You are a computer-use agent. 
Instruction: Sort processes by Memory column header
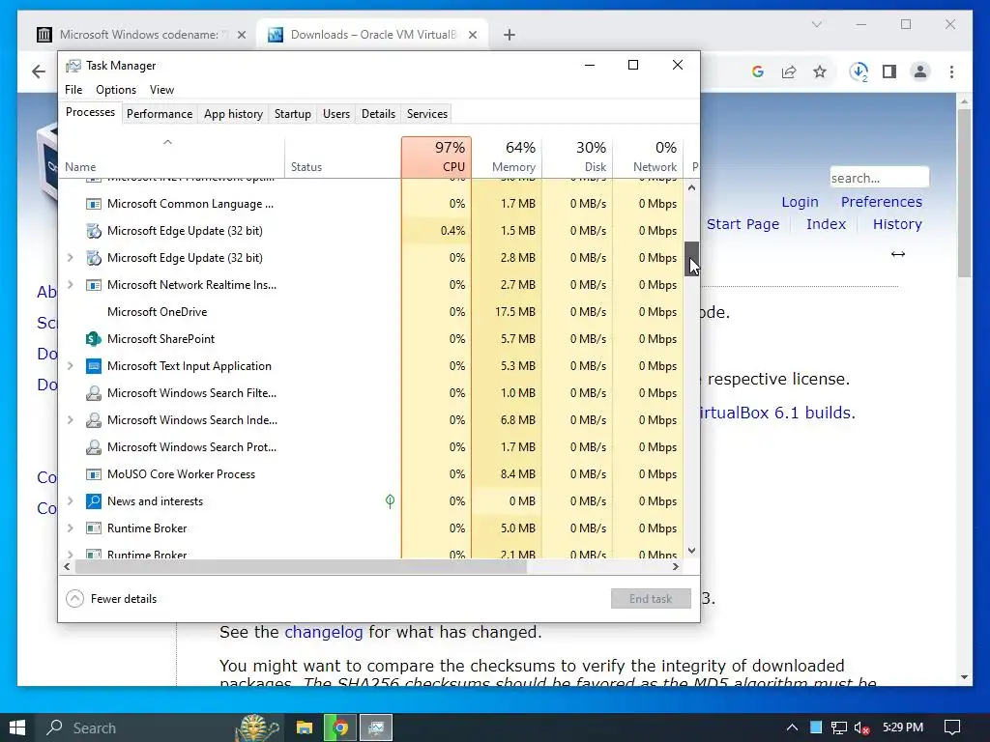pos(507,157)
